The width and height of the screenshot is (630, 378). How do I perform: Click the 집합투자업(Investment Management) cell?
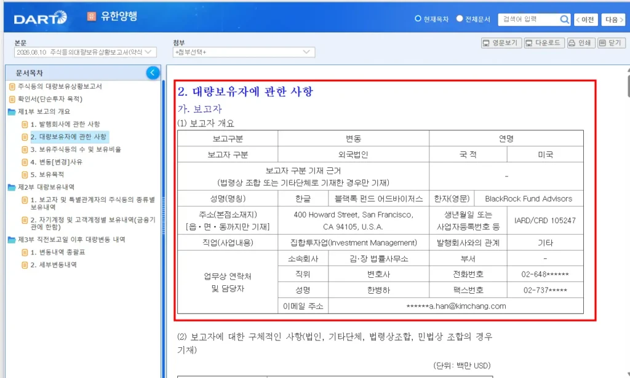[x=353, y=243]
